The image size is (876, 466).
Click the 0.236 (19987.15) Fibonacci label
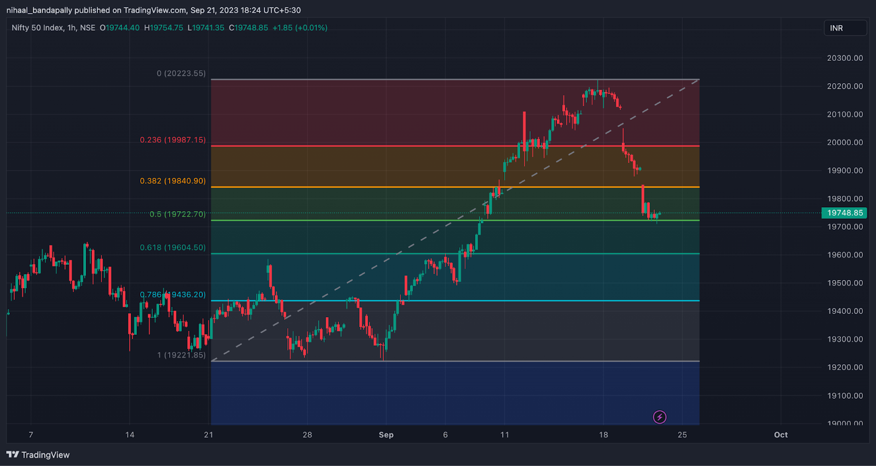173,140
